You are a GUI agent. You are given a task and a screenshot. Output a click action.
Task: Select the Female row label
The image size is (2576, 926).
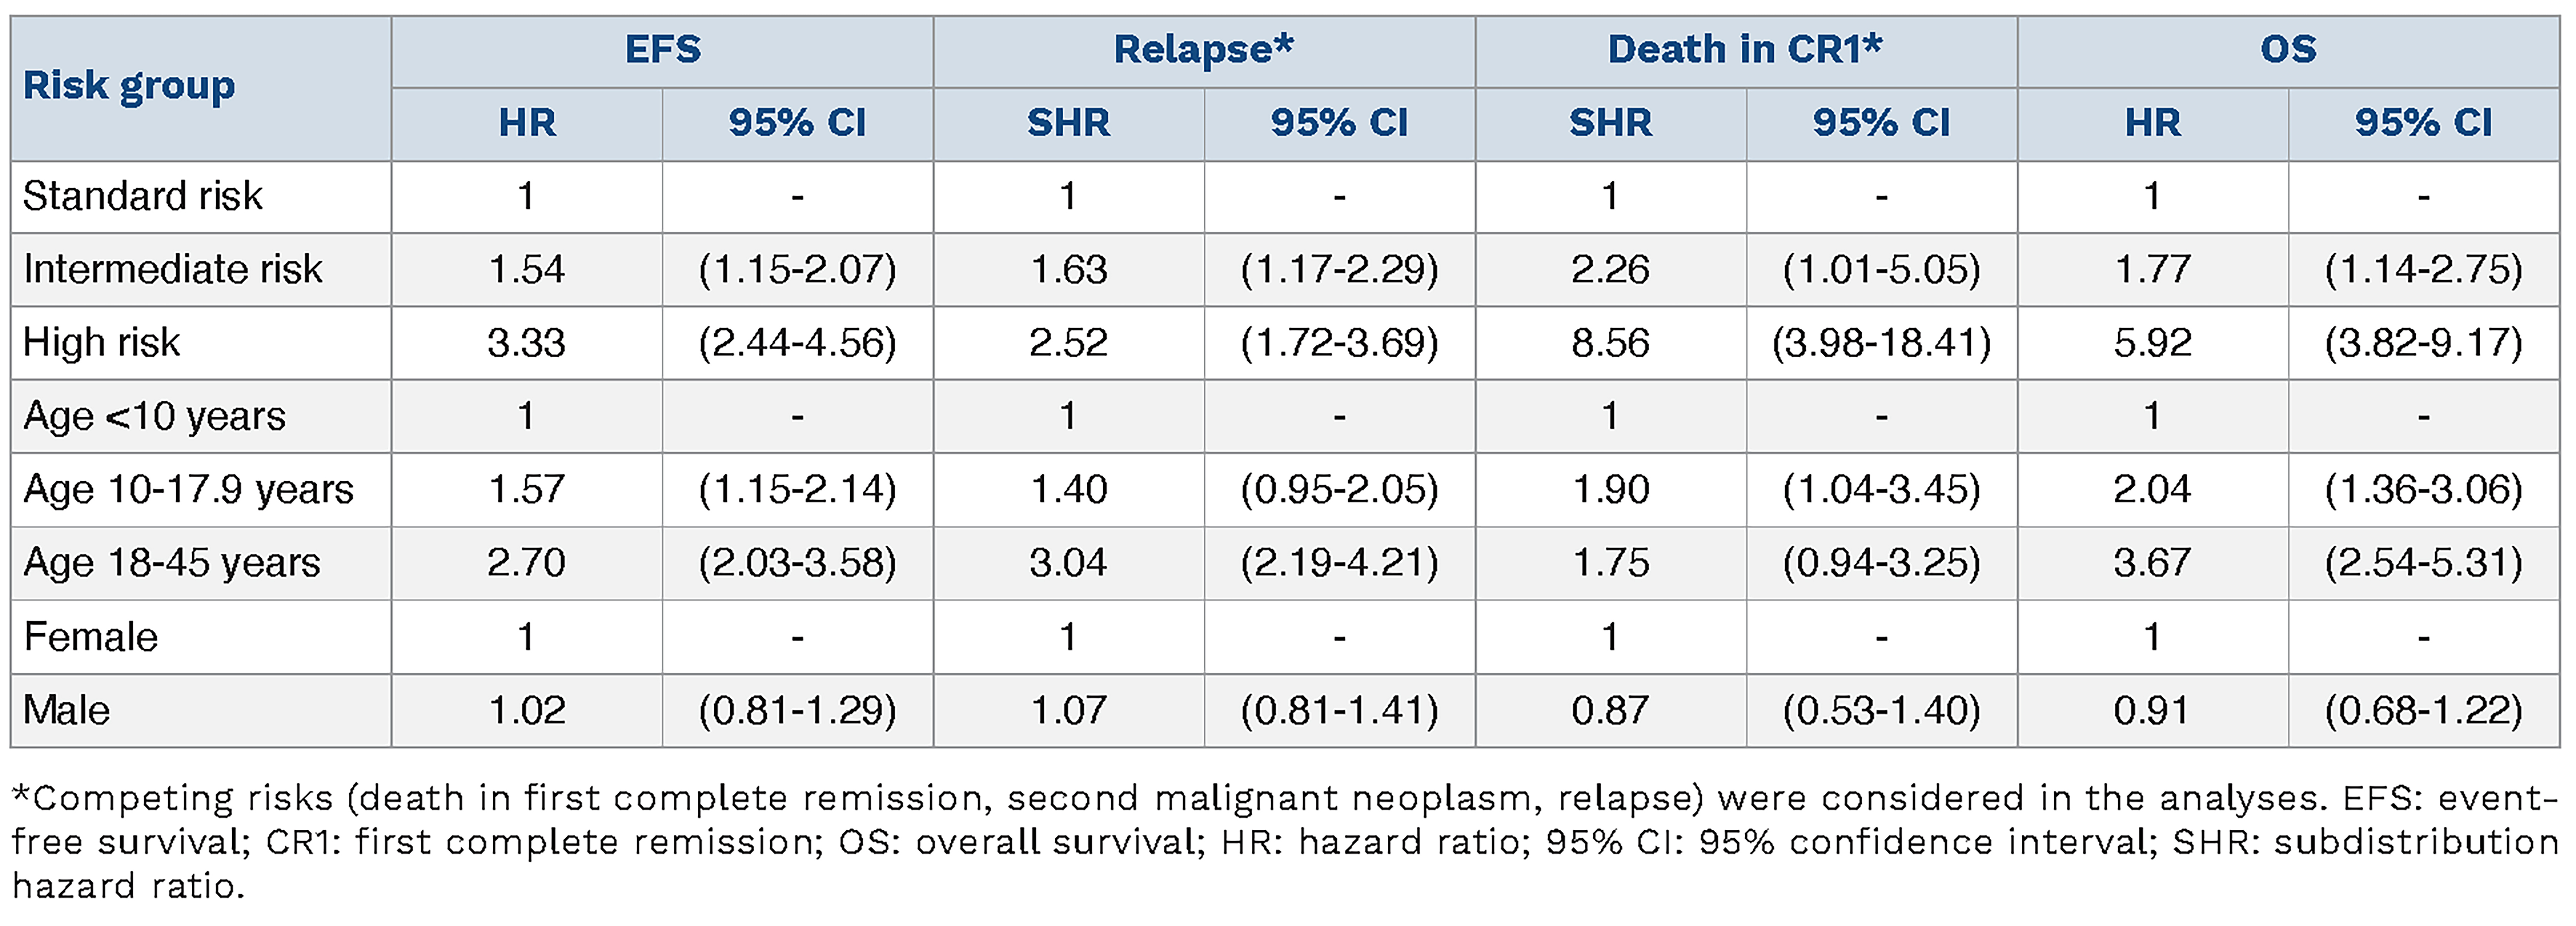[90, 637]
